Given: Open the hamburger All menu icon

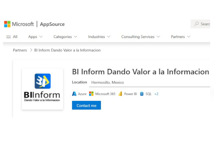Looking at the screenshot, I should 9,37.
